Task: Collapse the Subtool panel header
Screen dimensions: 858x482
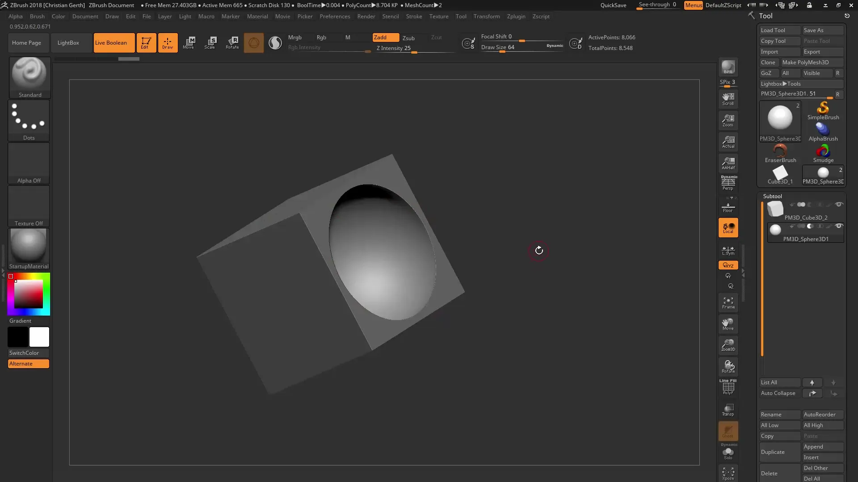Action: click(x=772, y=196)
